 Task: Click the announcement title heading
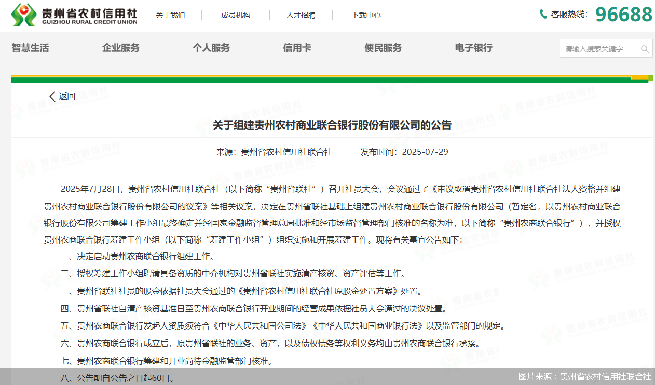[332, 125]
